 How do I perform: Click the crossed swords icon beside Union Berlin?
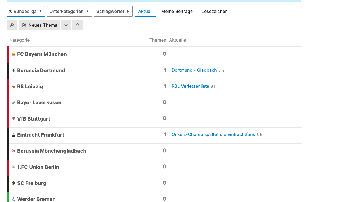(14, 167)
